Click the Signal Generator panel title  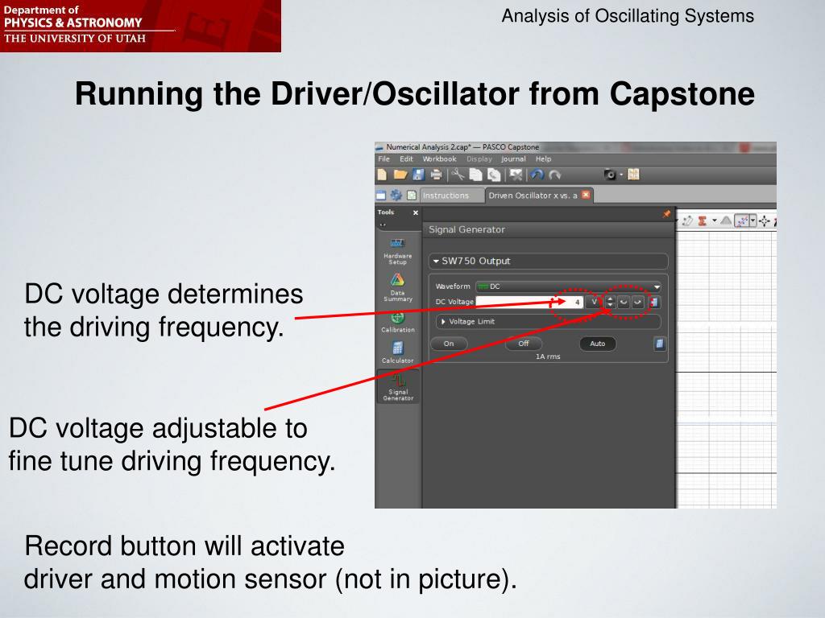466,229
